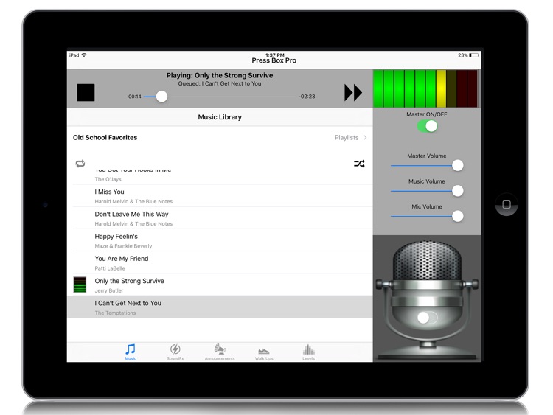This screenshot has height=415, width=553.
Task: Click the Master Volume slider knob
Action: (x=458, y=166)
